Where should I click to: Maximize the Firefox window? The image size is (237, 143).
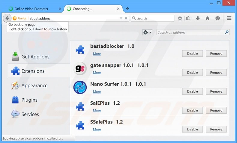click(x=219, y=3)
